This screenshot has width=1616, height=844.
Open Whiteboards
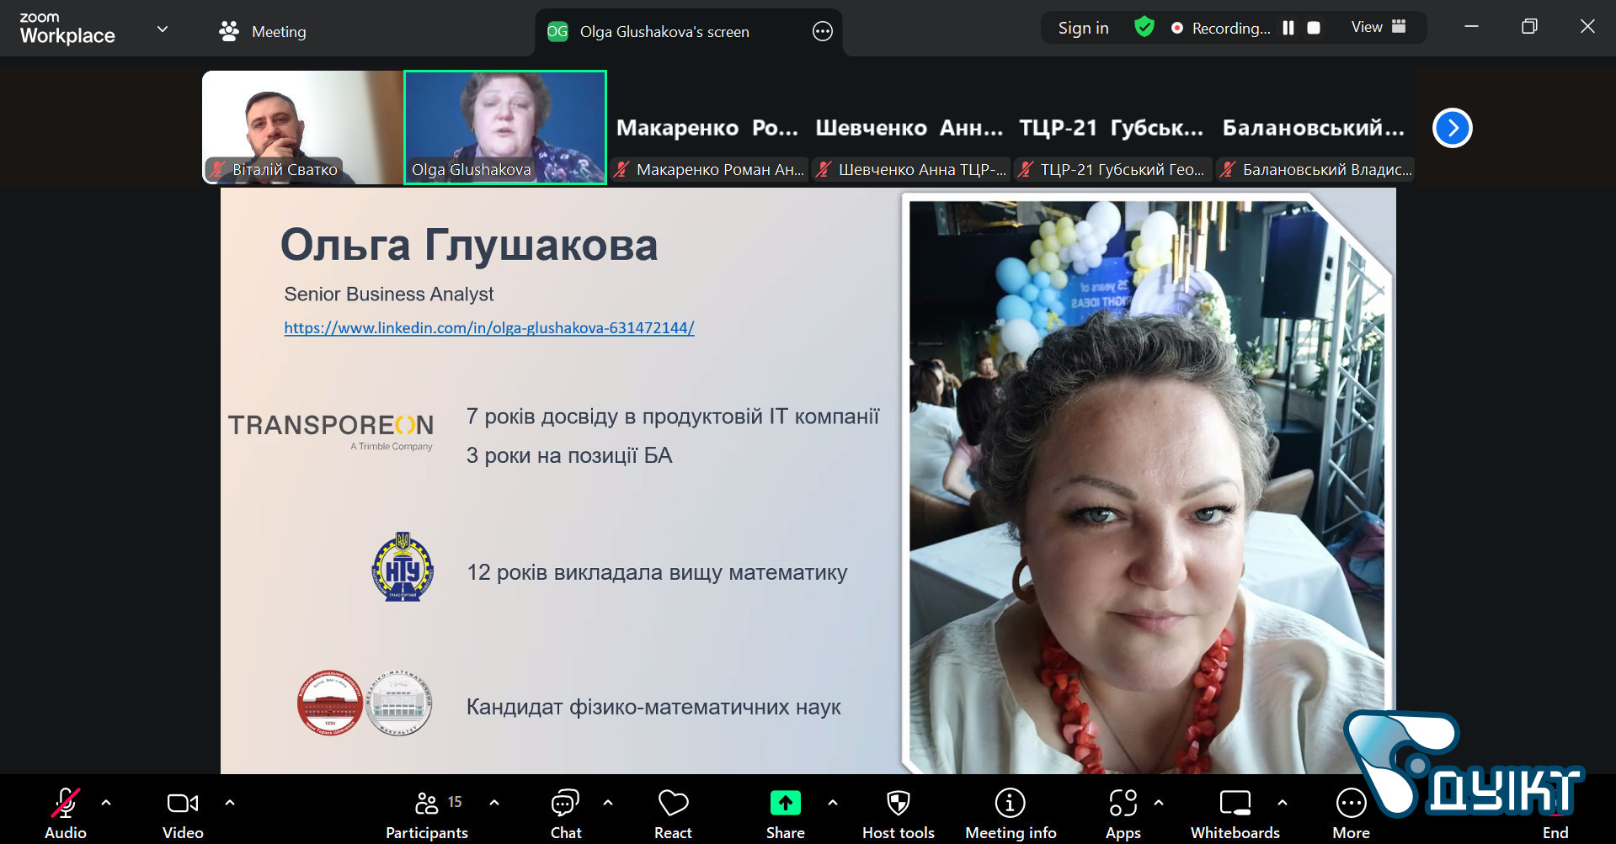1235,804
